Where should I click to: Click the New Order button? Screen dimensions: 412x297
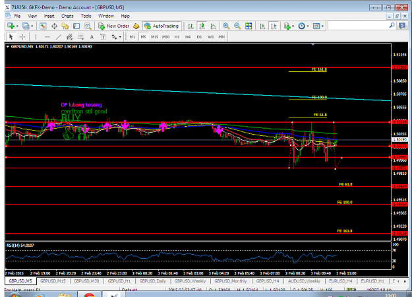pyautogui.click(x=114, y=26)
